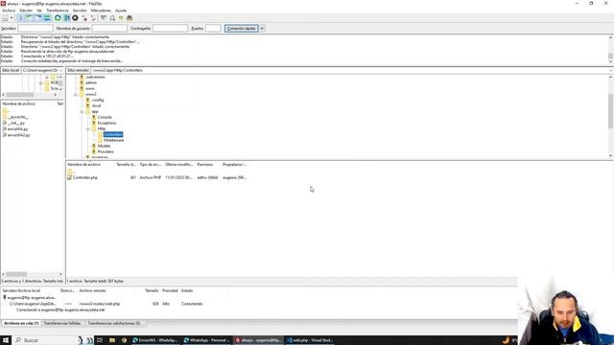This screenshot has width=614, height=345.
Task: Open the Transferencia menu
Action: [x=58, y=11]
